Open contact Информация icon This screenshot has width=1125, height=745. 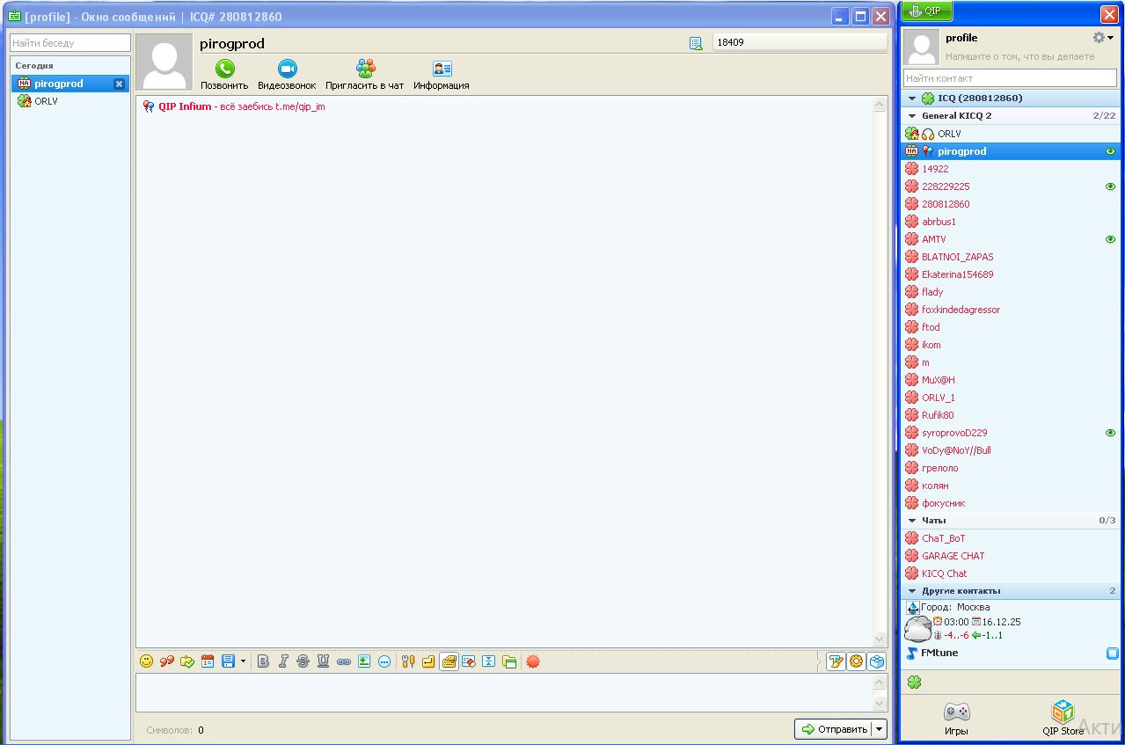point(442,69)
